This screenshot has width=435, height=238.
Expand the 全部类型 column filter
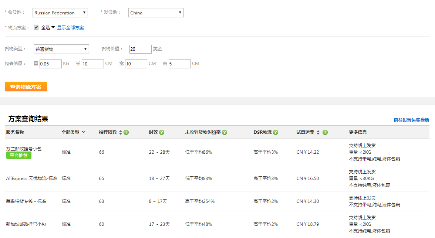pyautogui.click(x=72, y=132)
